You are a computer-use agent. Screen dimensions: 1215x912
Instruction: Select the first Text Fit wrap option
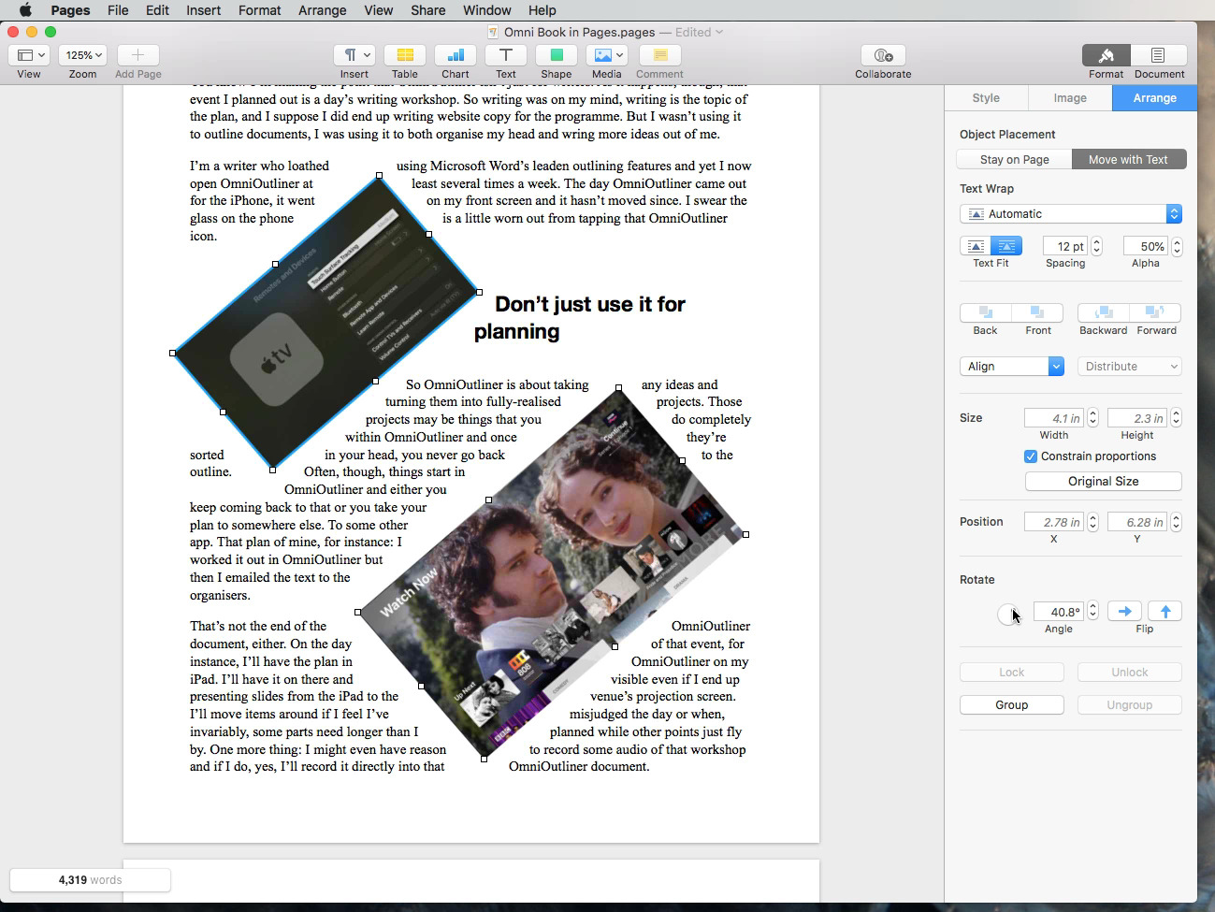pyautogui.click(x=976, y=246)
